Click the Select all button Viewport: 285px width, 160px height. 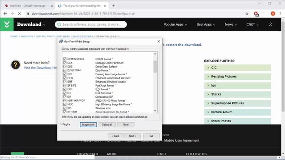click(x=107, y=124)
